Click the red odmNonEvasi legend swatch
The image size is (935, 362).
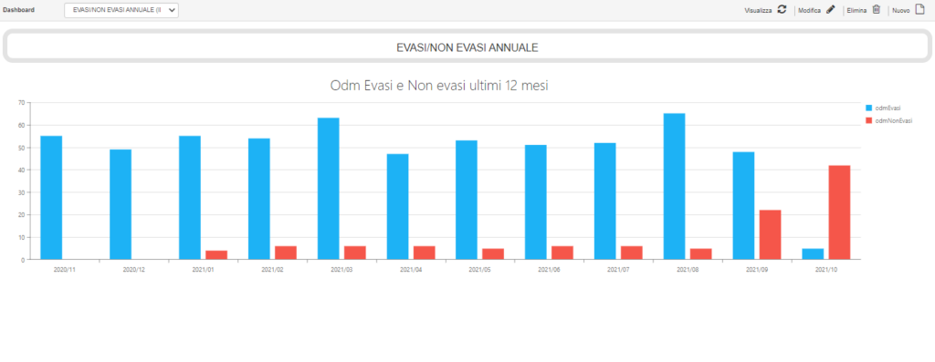coord(869,120)
